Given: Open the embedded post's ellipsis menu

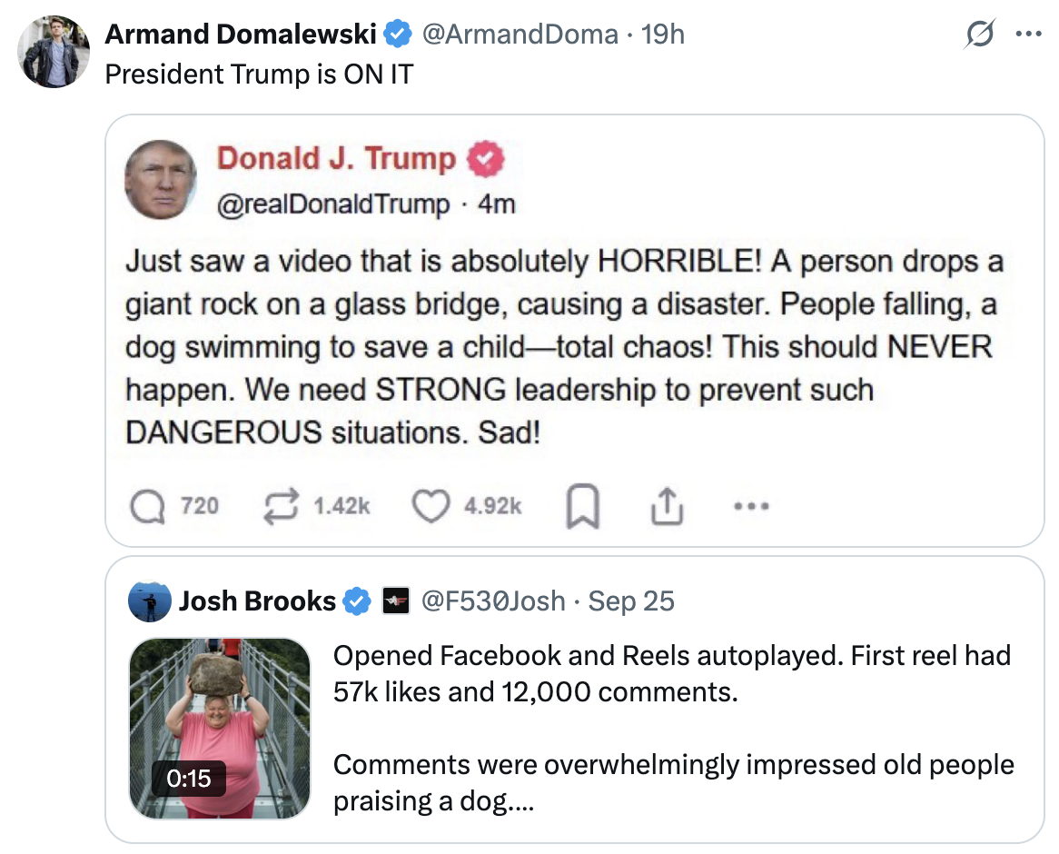Looking at the screenshot, I should click(753, 506).
